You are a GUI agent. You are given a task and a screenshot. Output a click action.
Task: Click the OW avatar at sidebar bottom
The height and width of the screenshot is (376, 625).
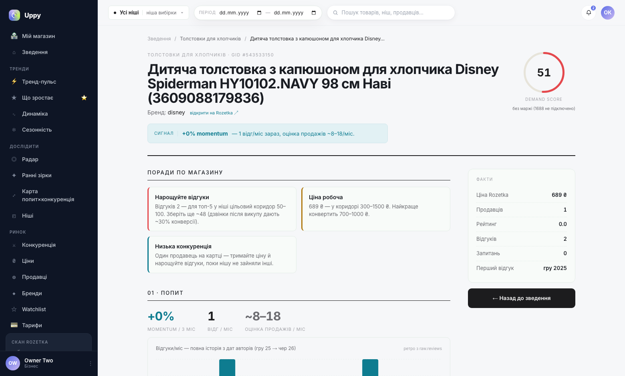tap(13, 363)
